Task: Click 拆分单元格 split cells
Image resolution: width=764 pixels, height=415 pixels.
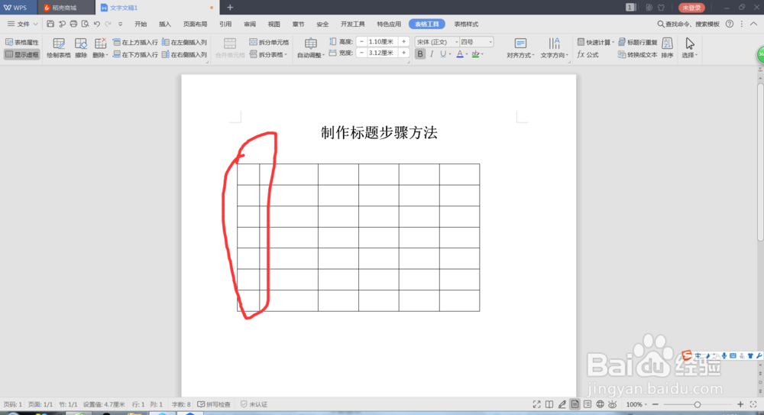Action: pos(269,43)
